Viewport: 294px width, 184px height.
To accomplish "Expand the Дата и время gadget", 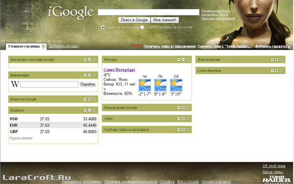I will point(277,60).
